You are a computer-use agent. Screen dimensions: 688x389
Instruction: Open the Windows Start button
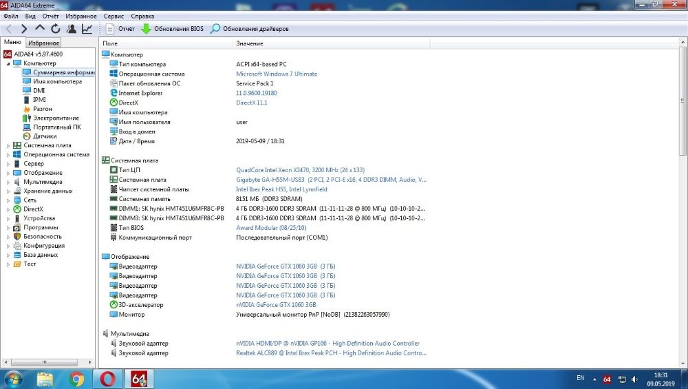[12, 379]
